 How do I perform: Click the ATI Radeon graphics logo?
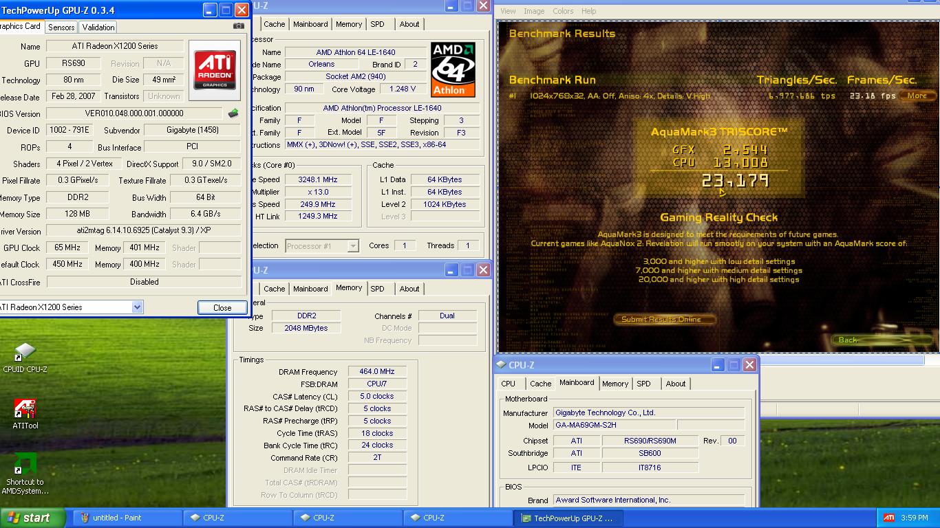(215, 70)
